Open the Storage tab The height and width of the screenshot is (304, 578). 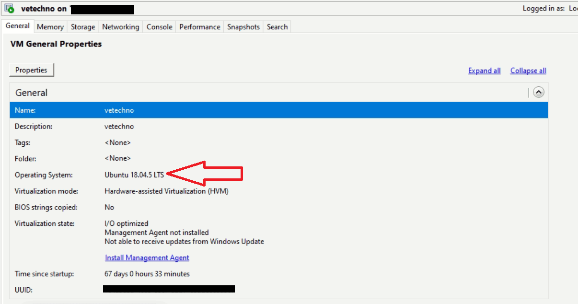point(82,27)
